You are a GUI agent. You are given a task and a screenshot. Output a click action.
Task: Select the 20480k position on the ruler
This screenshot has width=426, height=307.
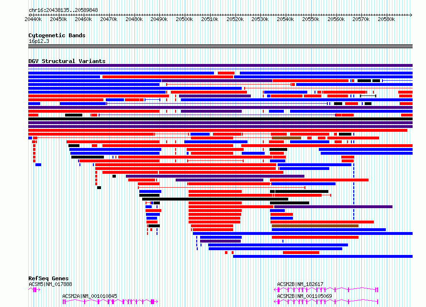click(134, 19)
